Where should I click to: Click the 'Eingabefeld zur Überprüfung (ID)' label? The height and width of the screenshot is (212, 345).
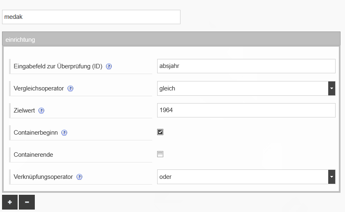[x=58, y=66]
